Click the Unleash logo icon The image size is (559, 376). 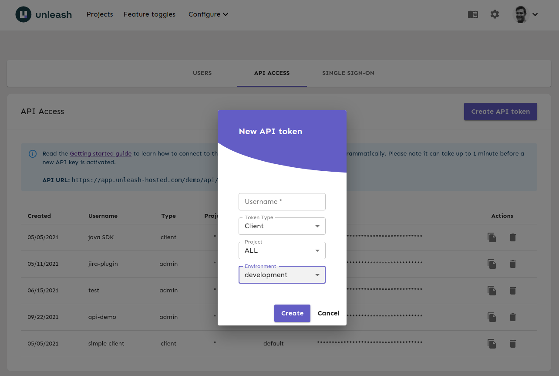(24, 14)
